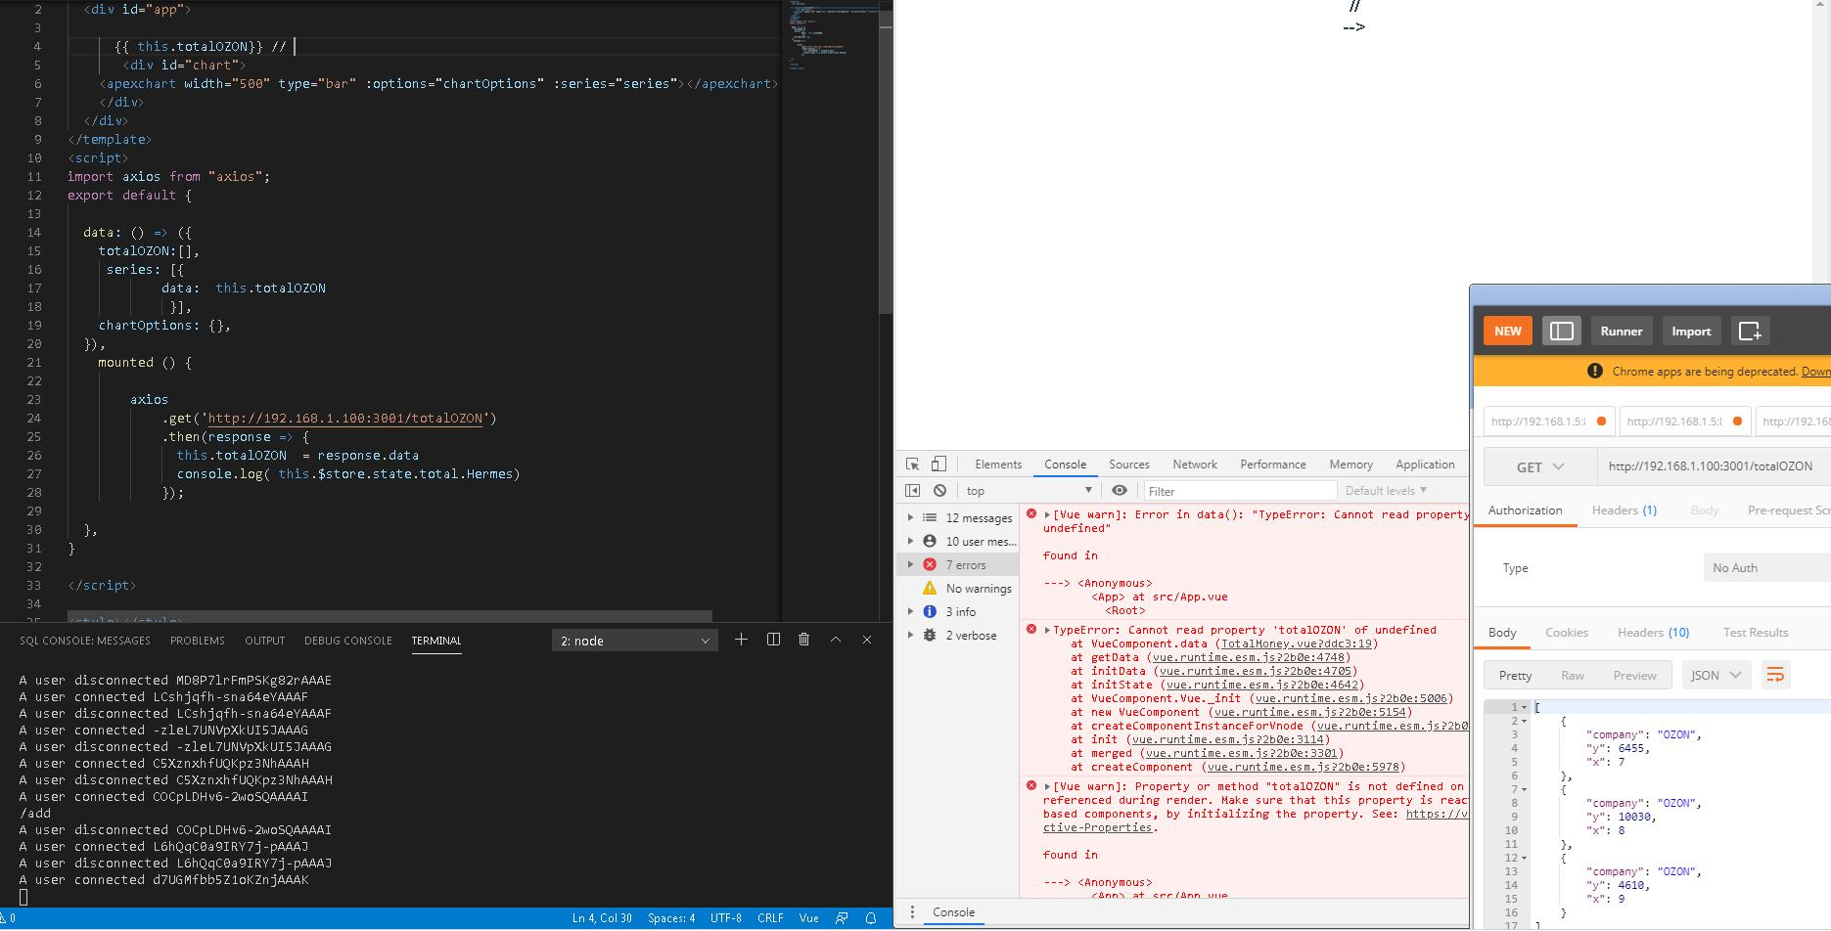Switch to the DevTools Sources tab
This screenshot has height=931, width=1831.
tap(1129, 465)
